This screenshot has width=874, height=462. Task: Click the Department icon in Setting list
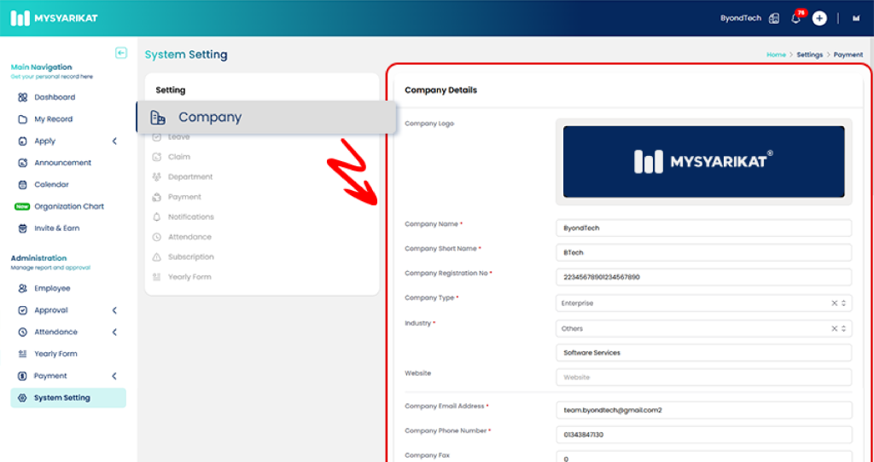coord(157,177)
